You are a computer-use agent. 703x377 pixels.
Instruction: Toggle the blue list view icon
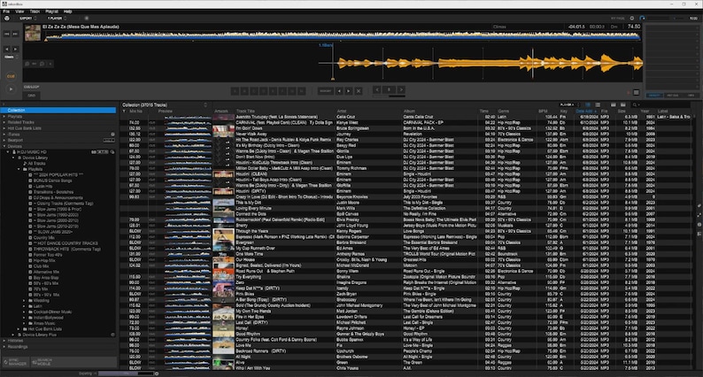click(588, 105)
